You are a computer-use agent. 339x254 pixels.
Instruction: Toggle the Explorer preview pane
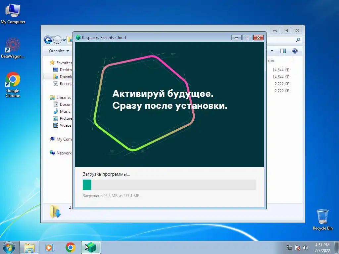point(283,51)
